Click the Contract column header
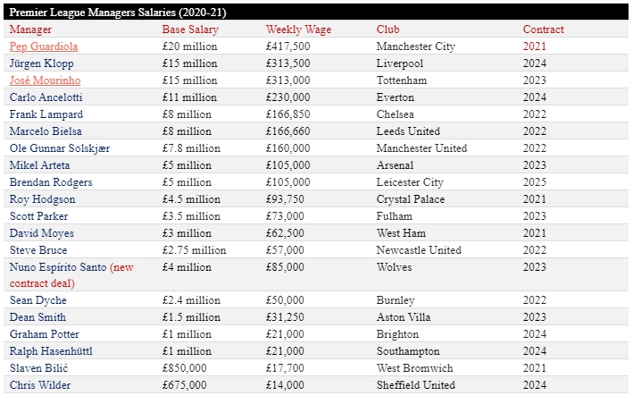 click(543, 29)
